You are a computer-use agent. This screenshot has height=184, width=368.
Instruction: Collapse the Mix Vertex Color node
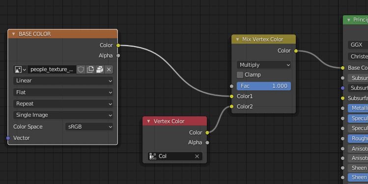237,39
